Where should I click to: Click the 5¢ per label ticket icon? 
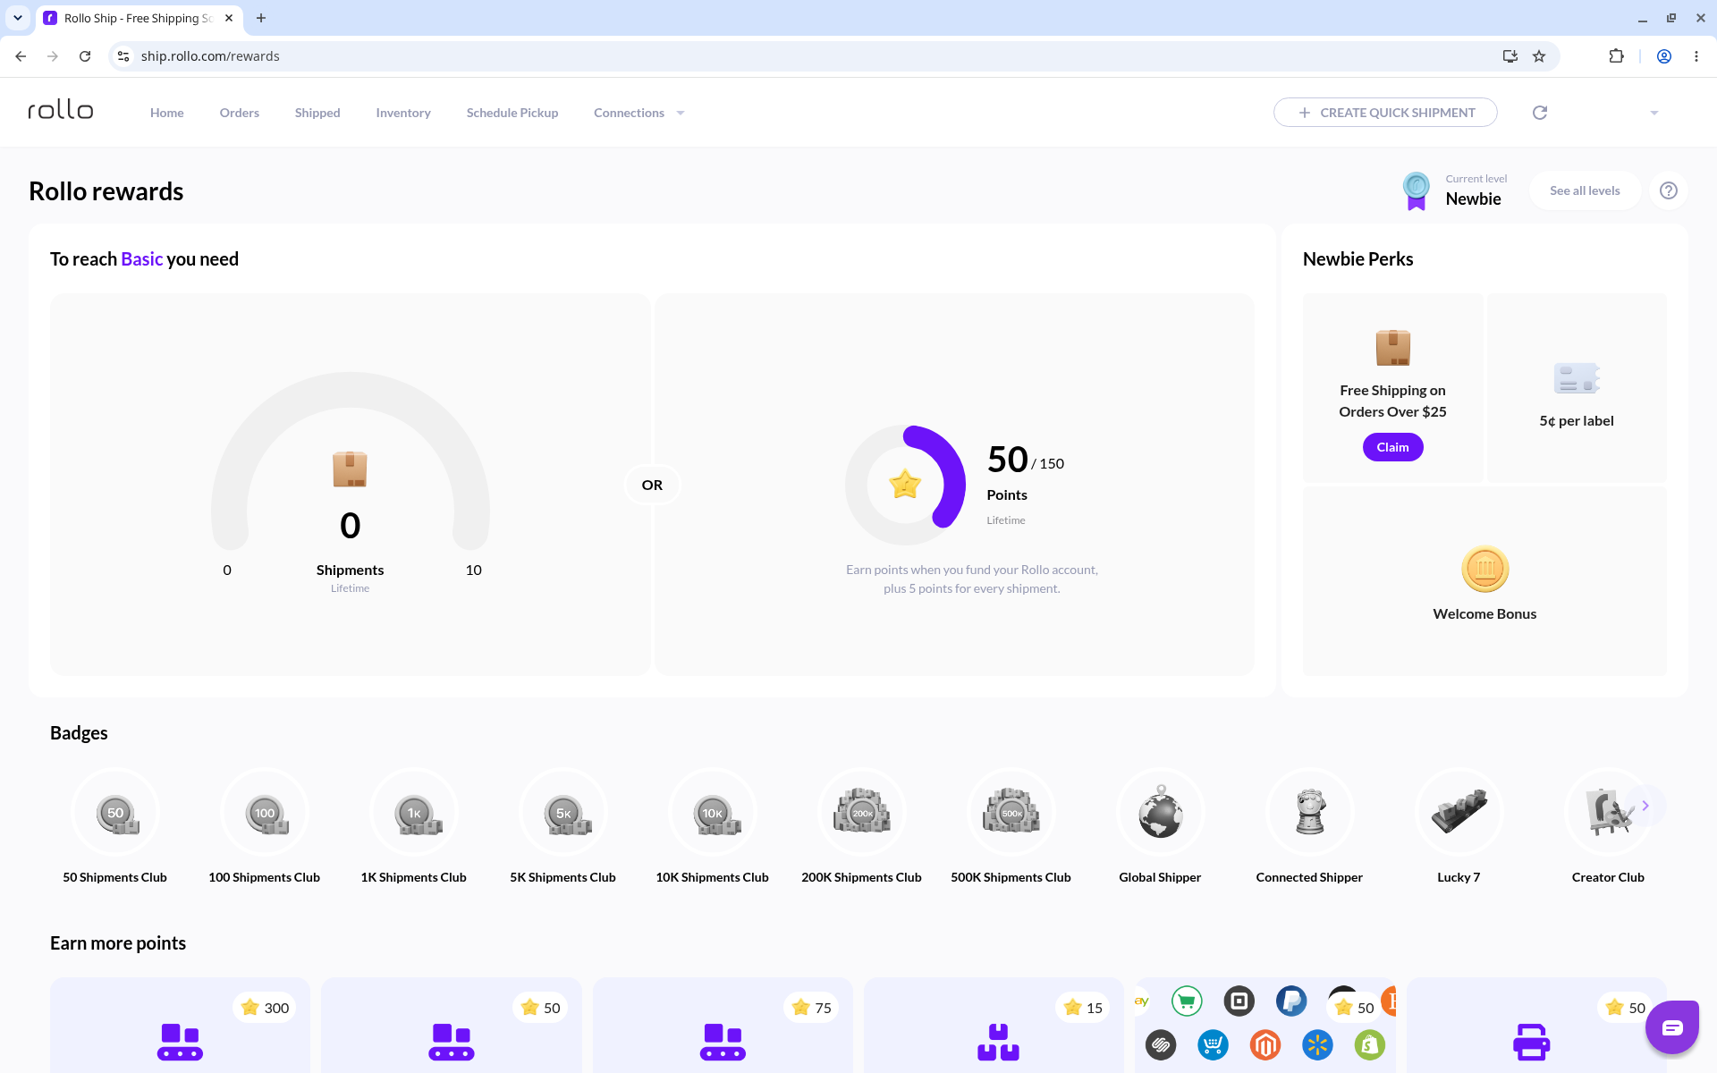(1577, 378)
